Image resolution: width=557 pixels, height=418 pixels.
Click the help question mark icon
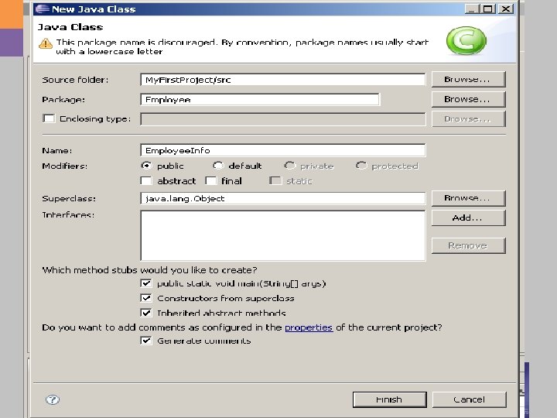pos(53,399)
